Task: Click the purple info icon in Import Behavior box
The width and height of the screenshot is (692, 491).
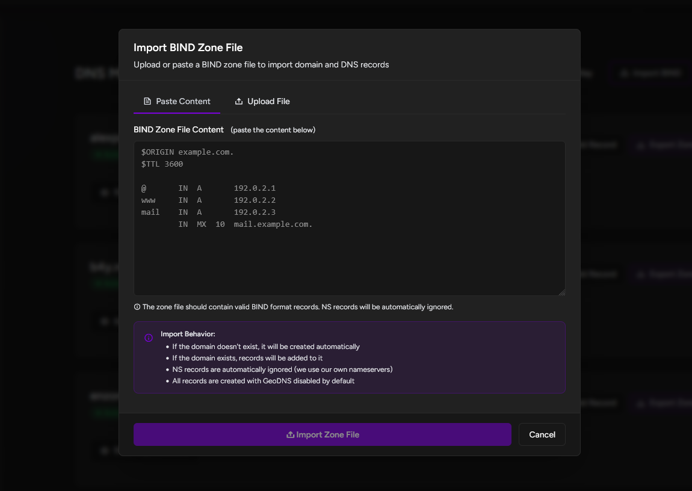Action: [x=149, y=338]
